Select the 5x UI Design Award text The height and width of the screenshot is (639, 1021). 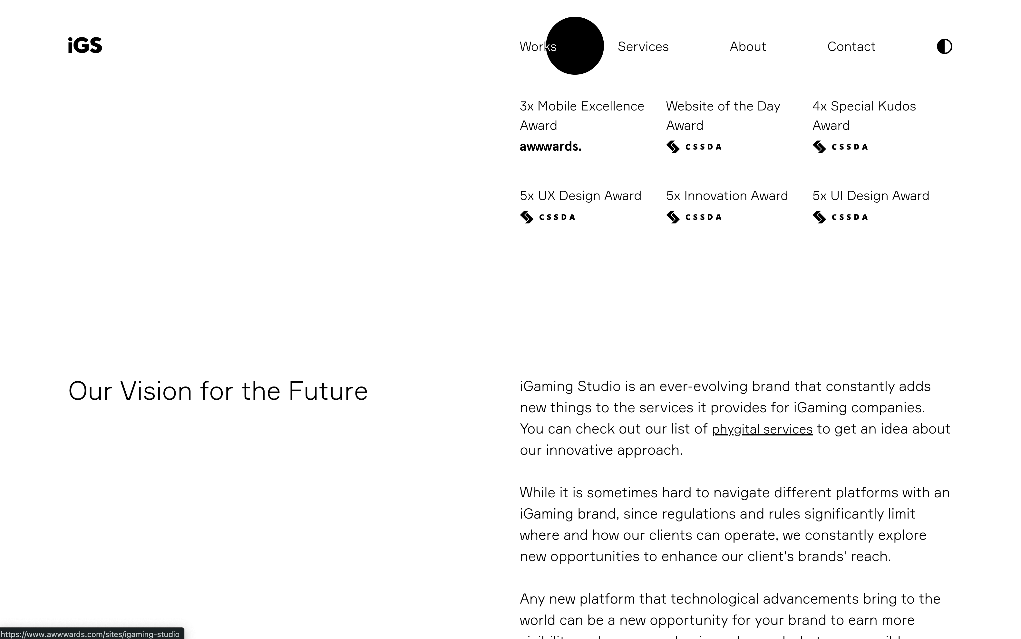[870, 196]
